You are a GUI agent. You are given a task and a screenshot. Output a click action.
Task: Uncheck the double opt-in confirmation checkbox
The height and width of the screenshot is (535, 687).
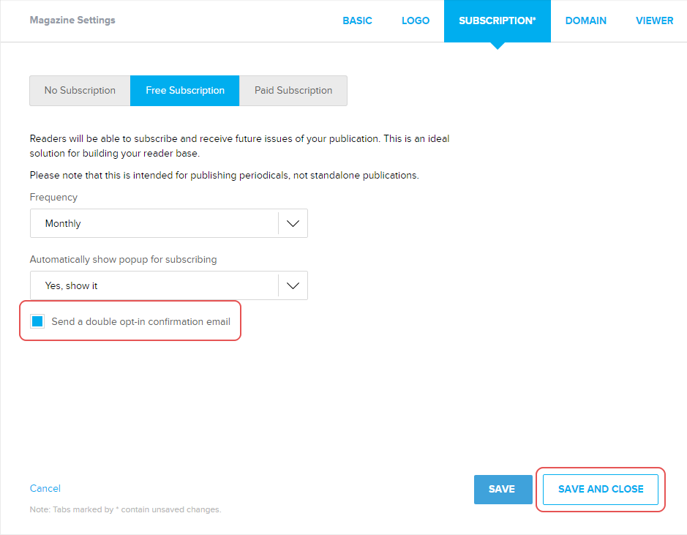click(37, 321)
